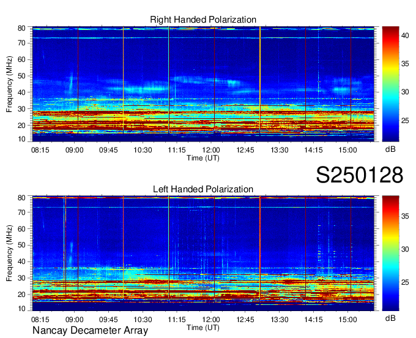Click the 12:45 time tick of left-handed plot

245,320
